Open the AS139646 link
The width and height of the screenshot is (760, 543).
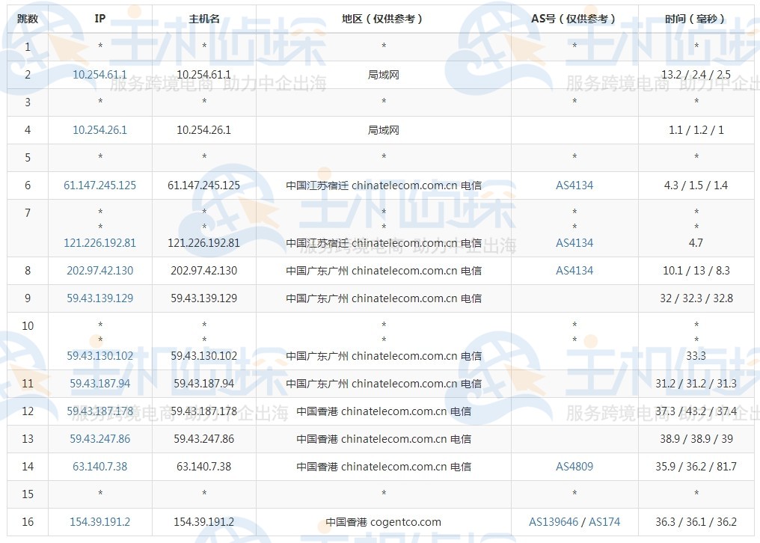coord(554,521)
